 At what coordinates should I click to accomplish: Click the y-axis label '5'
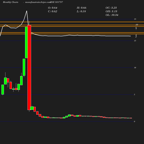pos(134,94)
